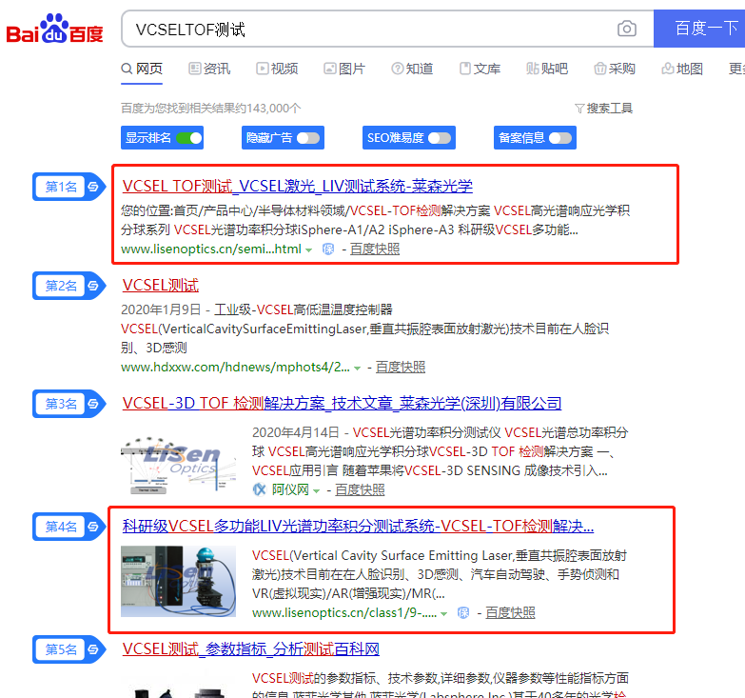The width and height of the screenshot is (745, 698).
Task: Open 百度快照 for class1/9 result
Action: point(510,613)
